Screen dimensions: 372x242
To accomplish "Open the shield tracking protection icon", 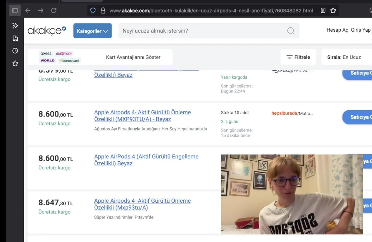I will tap(93, 10).
